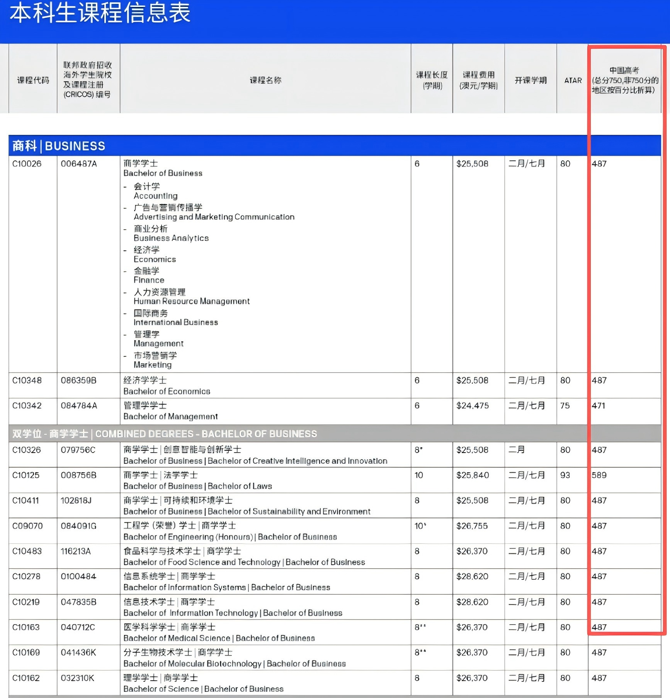Click the 本科生课程信息表 page title

click(100, 13)
